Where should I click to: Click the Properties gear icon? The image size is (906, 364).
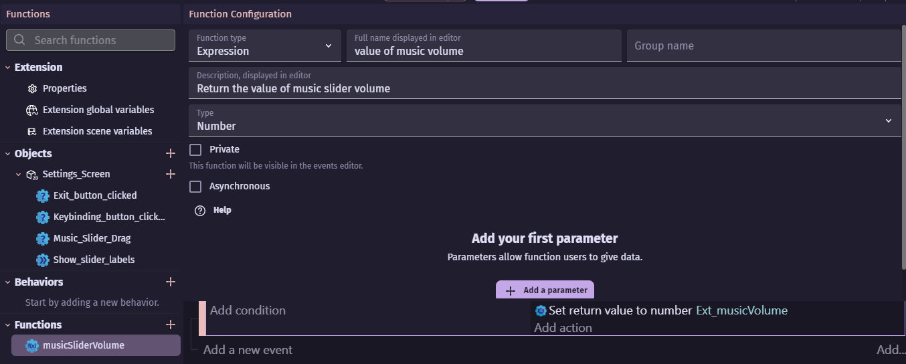click(32, 88)
